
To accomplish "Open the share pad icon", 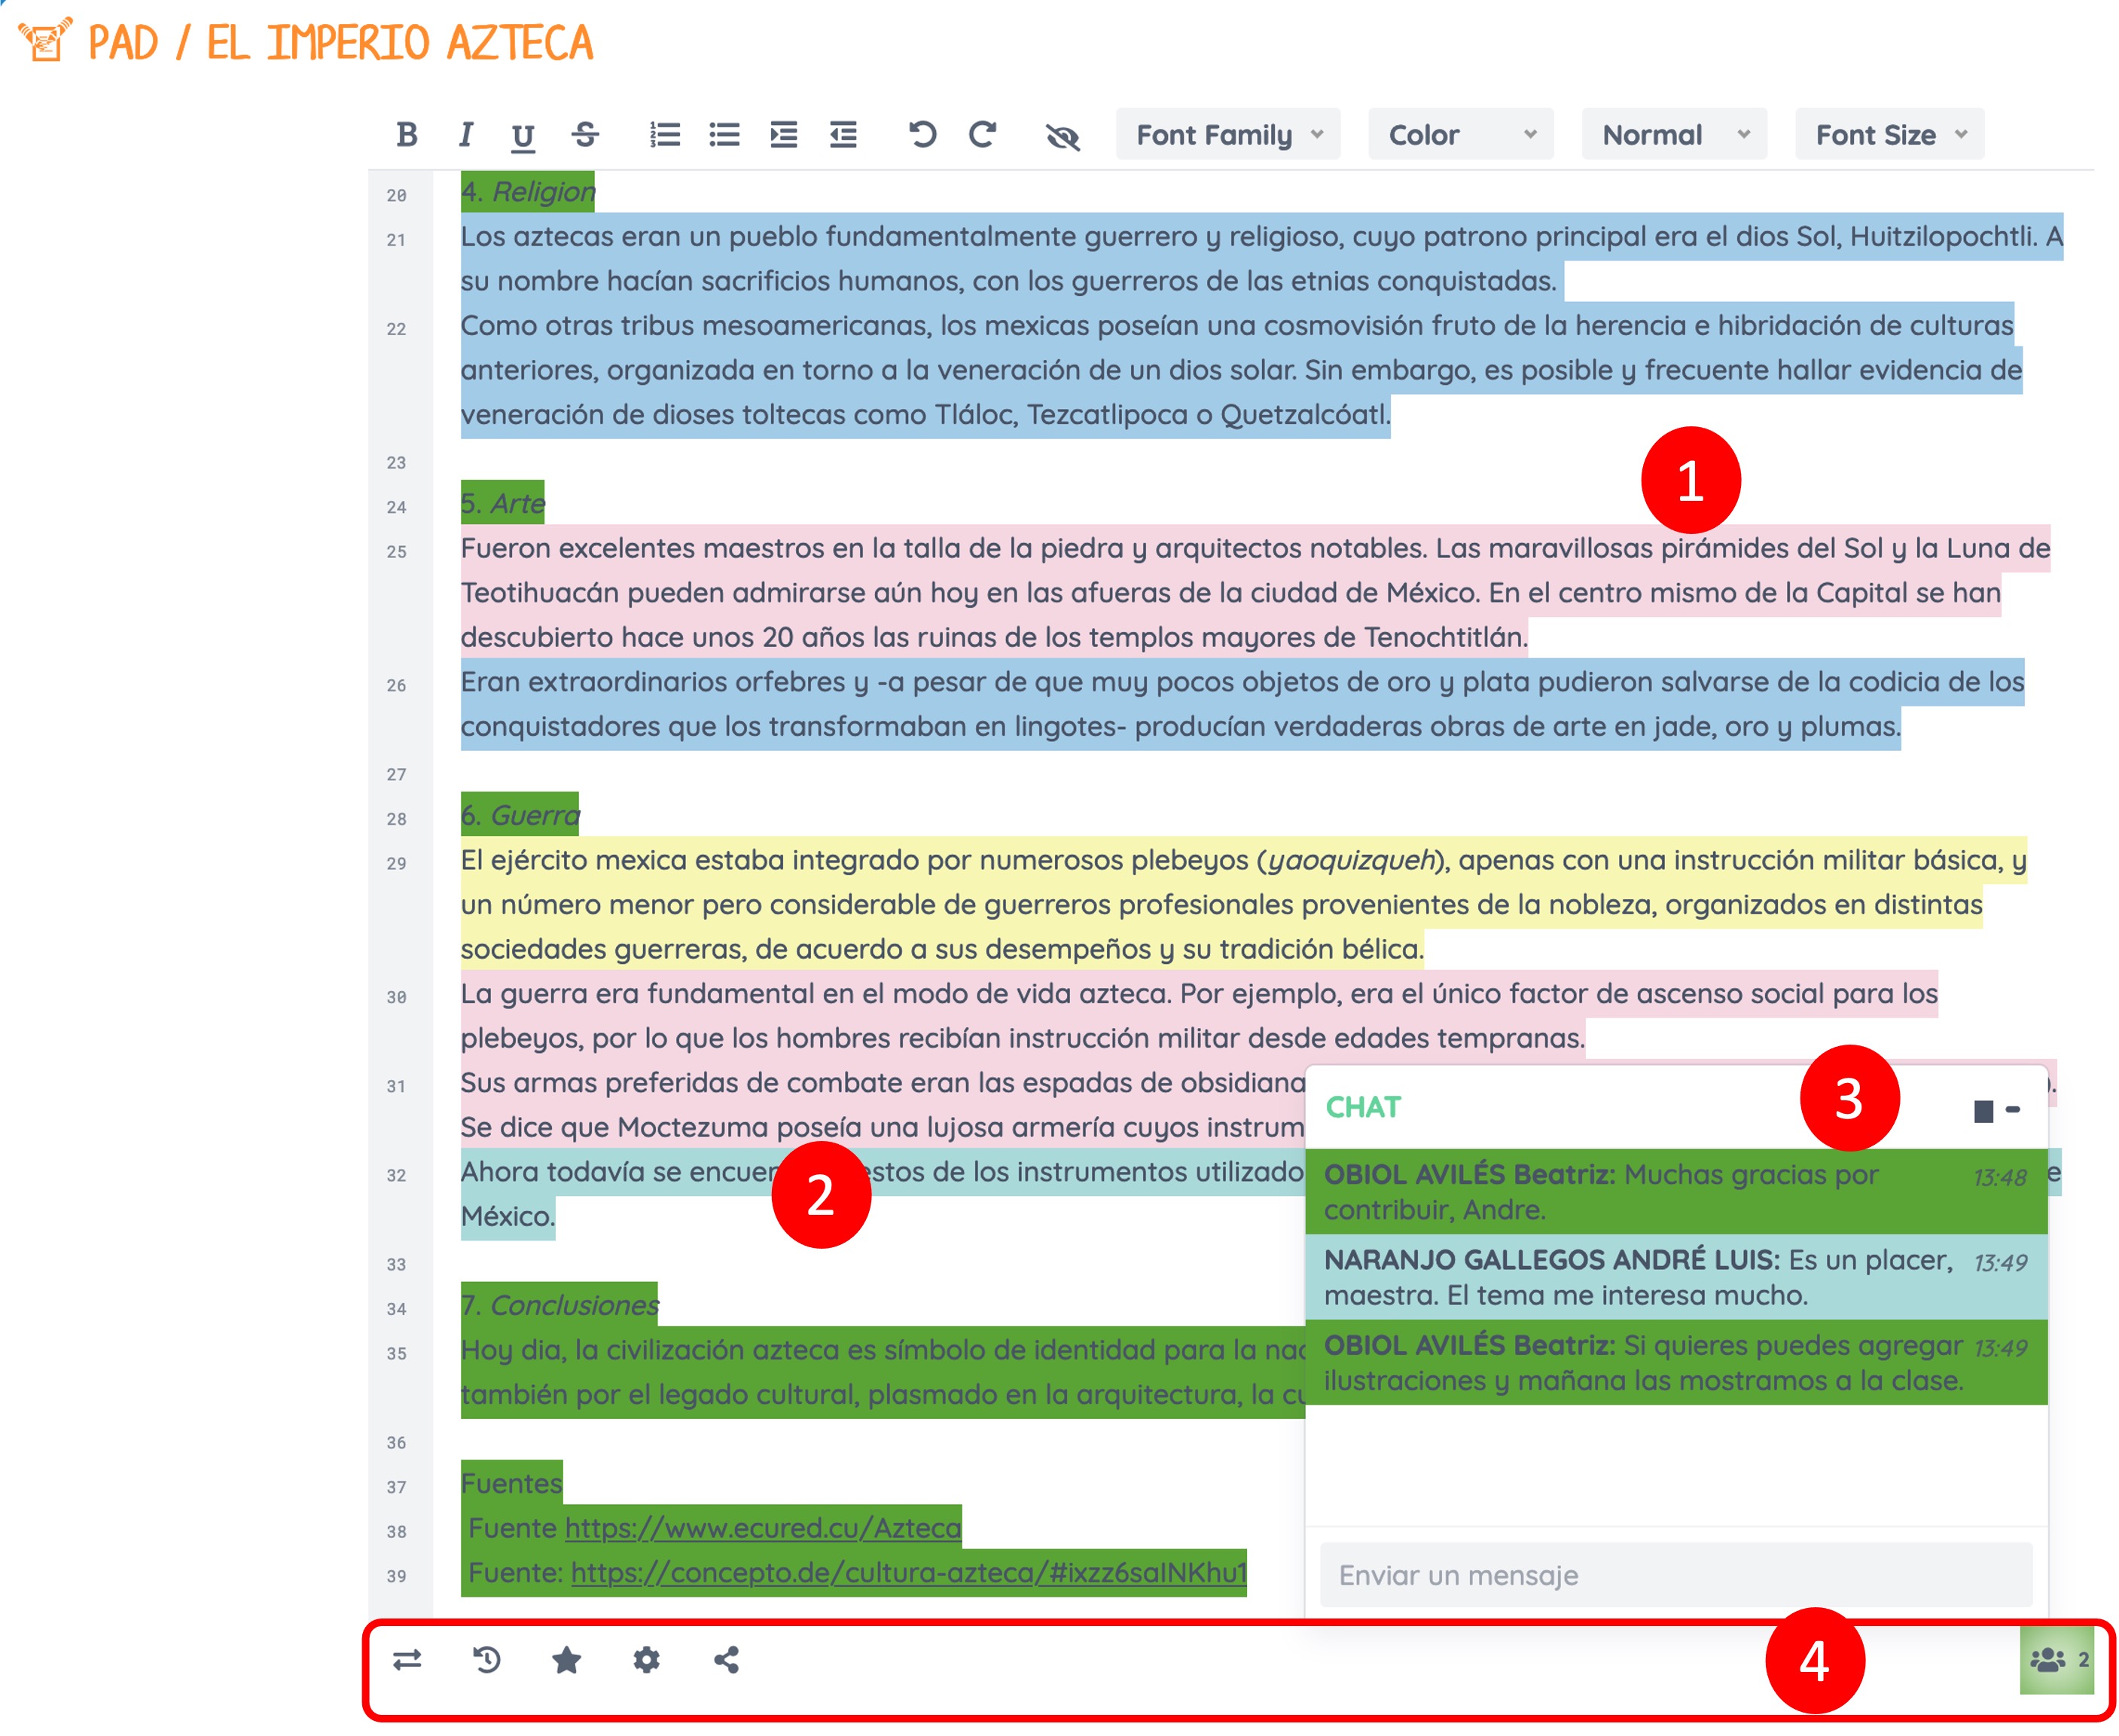I will coord(727,1661).
